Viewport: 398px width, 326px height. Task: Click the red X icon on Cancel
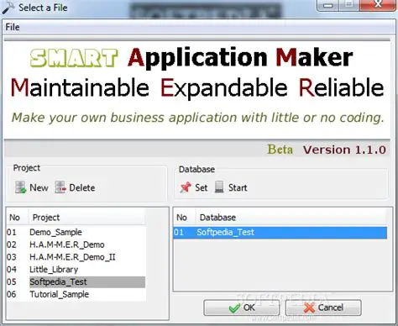pos(309,308)
